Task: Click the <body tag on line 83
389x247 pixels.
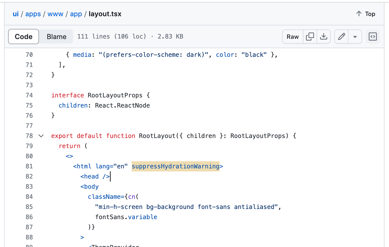Action: [x=89, y=187]
